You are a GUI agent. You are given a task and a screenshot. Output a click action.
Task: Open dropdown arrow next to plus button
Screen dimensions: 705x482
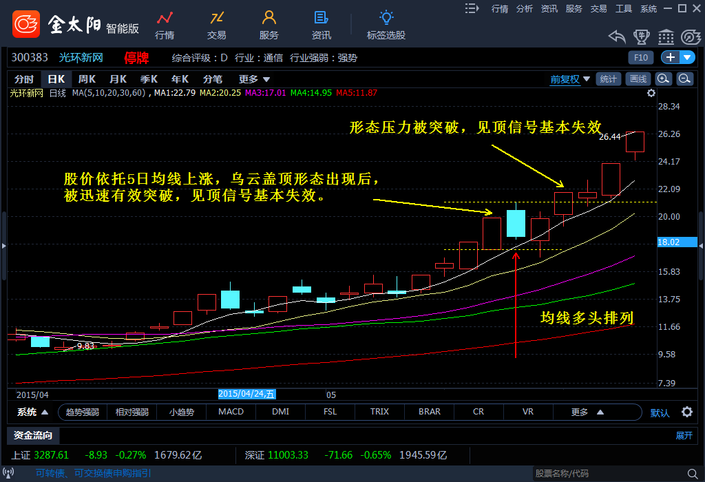pyautogui.click(x=687, y=57)
